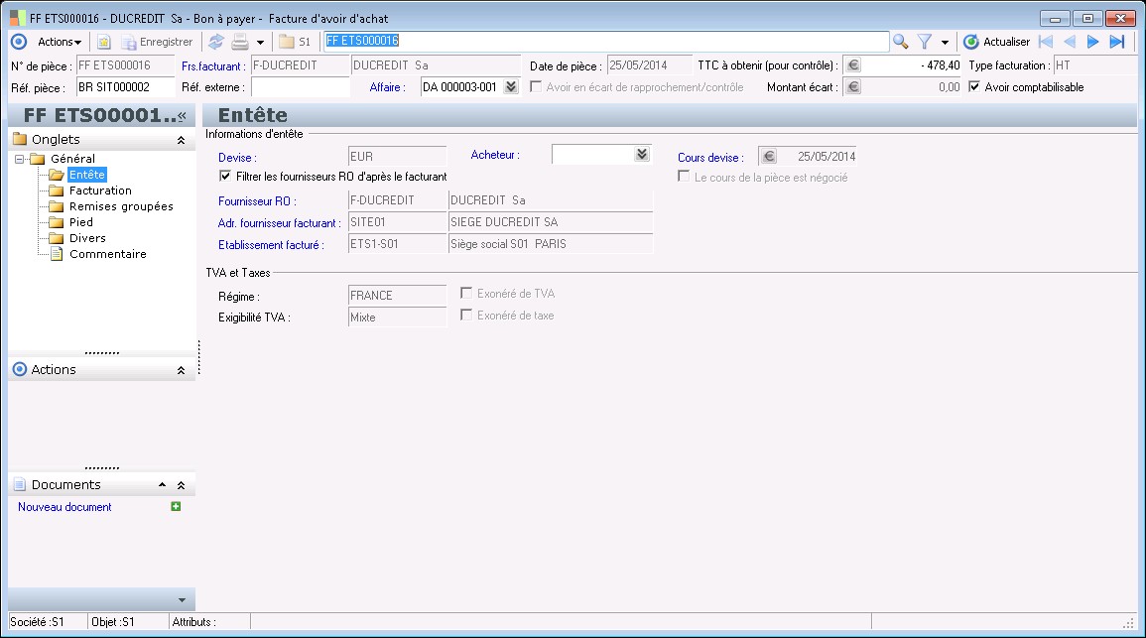The height and width of the screenshot is (638, 1146).
Task: Collapse the Onglets panel section
Action: point(181,140)
